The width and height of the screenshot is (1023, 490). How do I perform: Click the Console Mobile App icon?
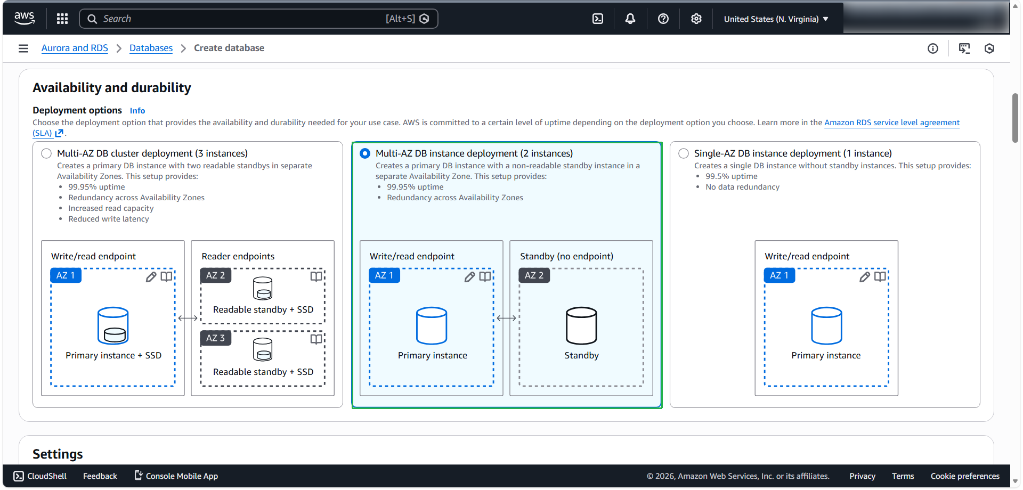click(139, 475)
